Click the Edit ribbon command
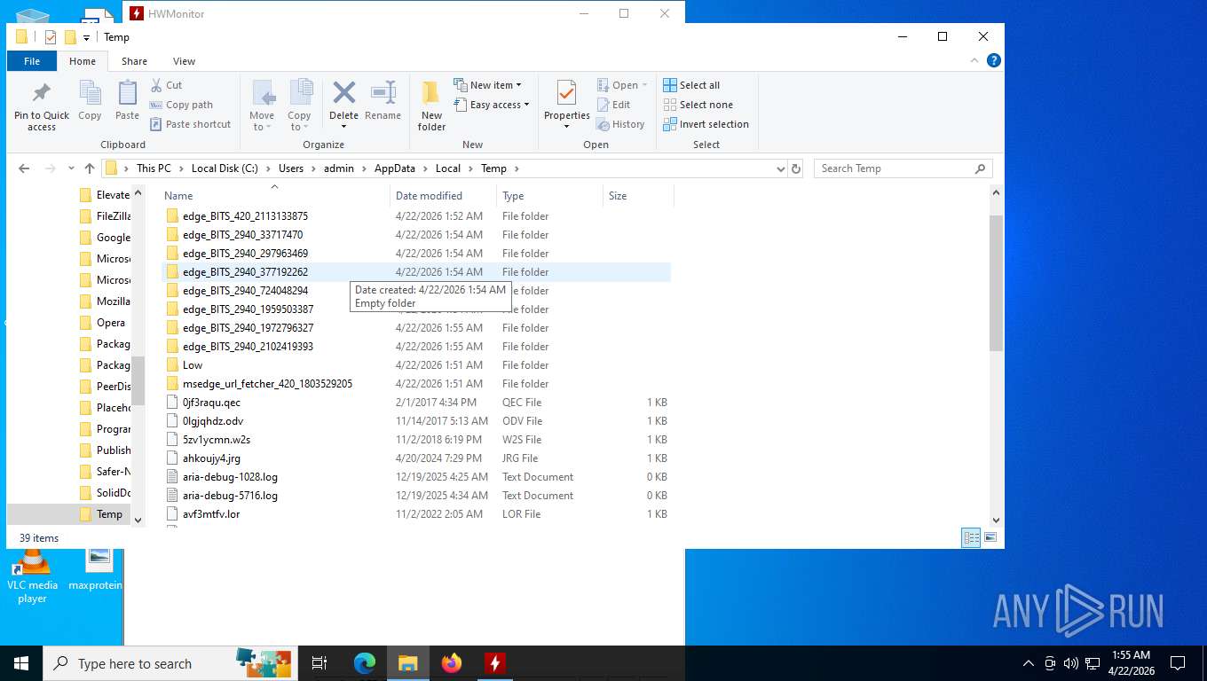This screenshot has width=1207, height=681. click(613, 105)
